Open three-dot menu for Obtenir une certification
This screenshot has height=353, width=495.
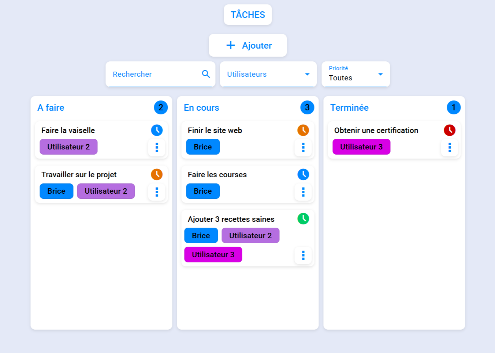[450, 147]
